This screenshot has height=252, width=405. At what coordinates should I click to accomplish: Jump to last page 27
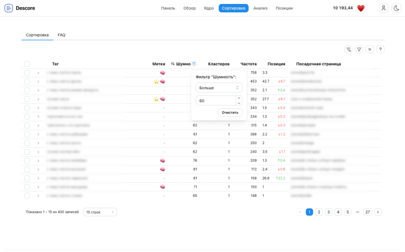point(367,212)
